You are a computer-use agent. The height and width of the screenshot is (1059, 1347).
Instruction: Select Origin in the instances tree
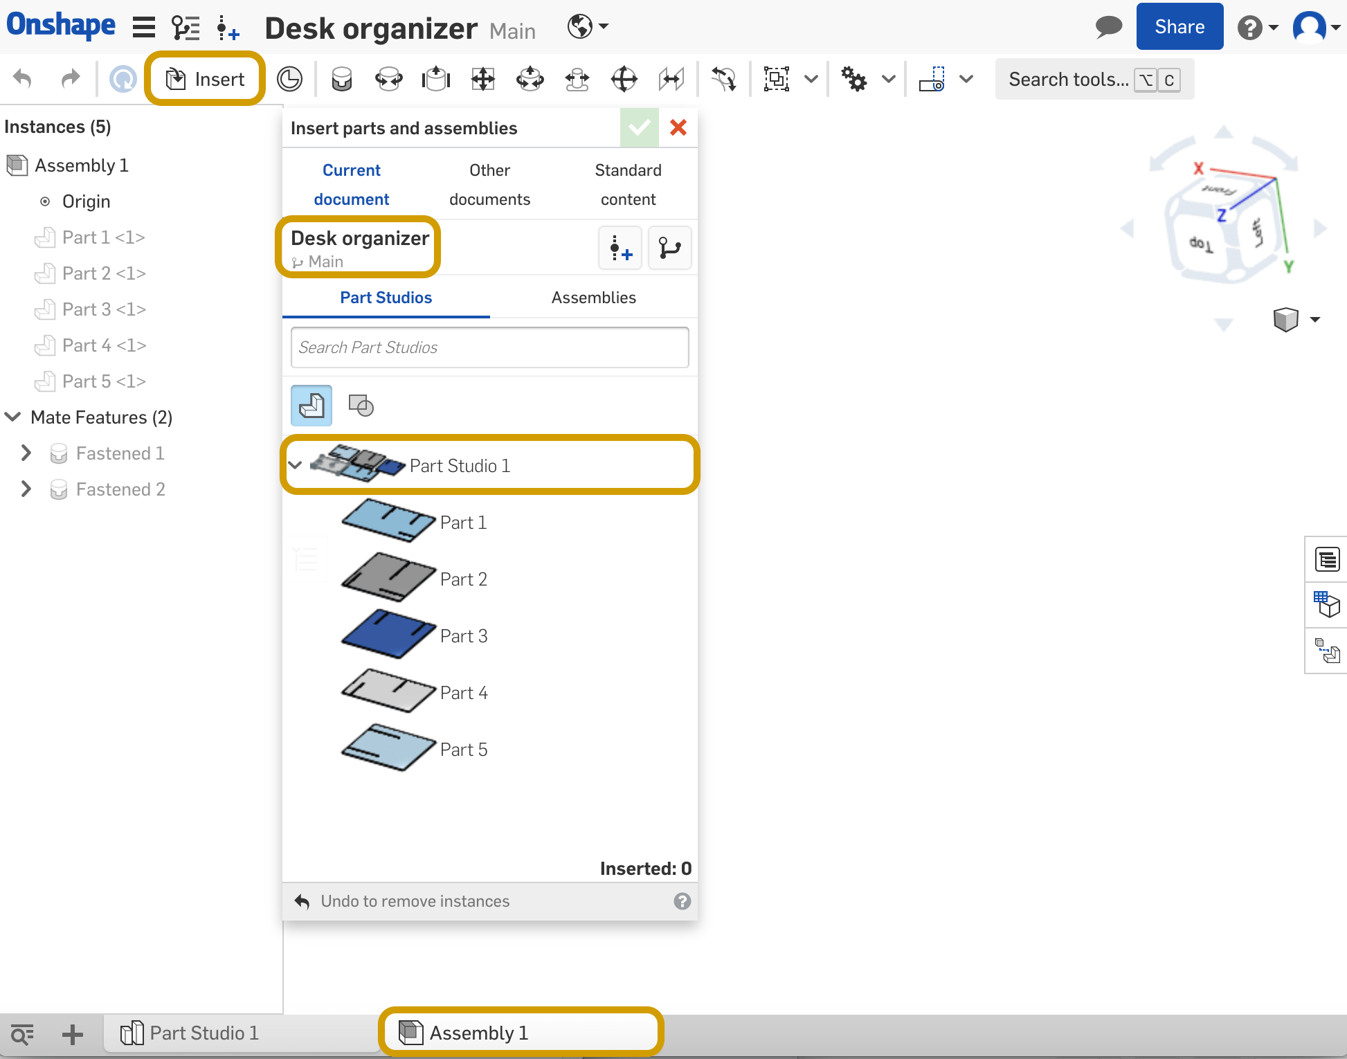pos(75,201)
